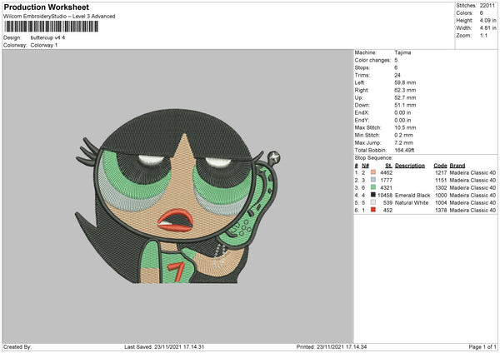Click the design barcode in the header
The image size is (500, 353).
[x=50, y=27]
